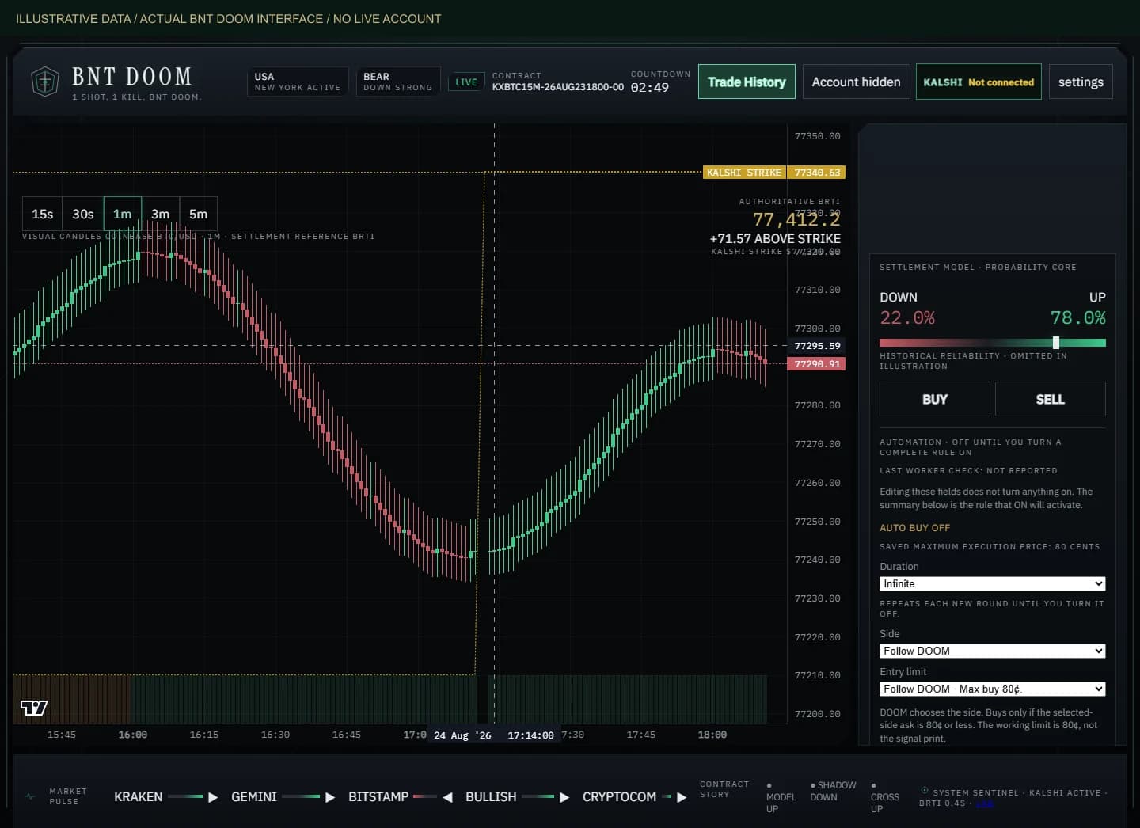This screenshot has height=828, width=1140.
Task: Click the DOWN 22.0% probability
Action: click(x=907, y=318)
